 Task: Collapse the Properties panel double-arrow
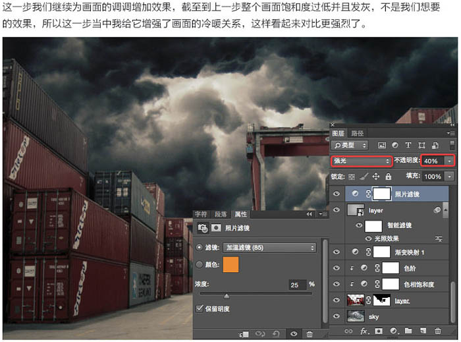coord(309,214)
